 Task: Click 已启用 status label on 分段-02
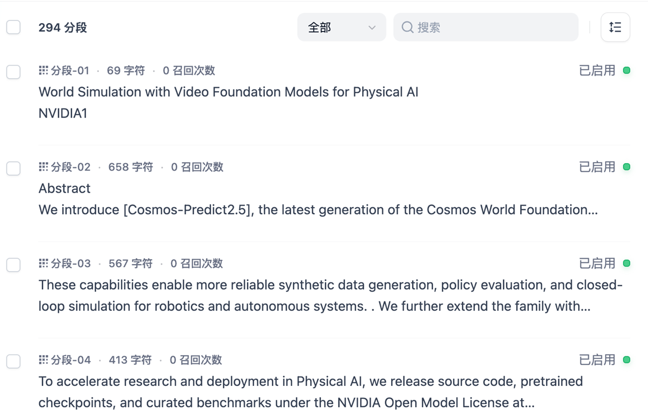click(597, 167)
